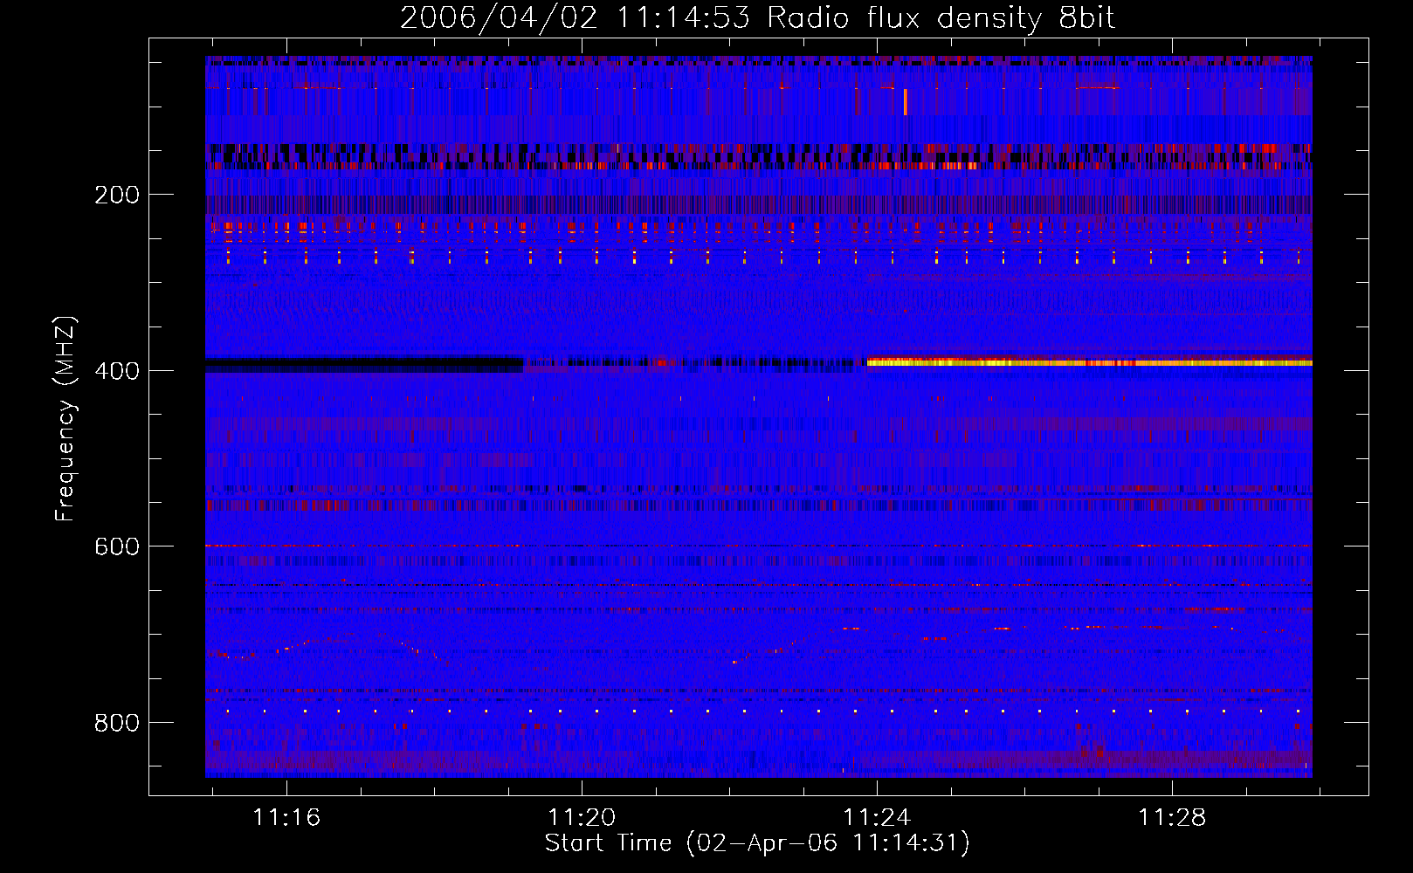
Task: Click the 800 frequency tick label
Action: coord(117,723)
